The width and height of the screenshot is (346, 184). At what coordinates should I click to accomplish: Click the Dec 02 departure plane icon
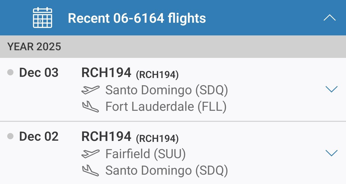click(90, 154)
